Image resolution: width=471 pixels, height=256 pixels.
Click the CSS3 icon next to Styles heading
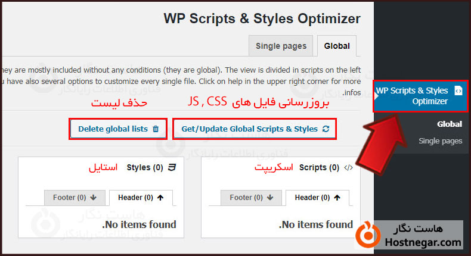click(172, 168)
